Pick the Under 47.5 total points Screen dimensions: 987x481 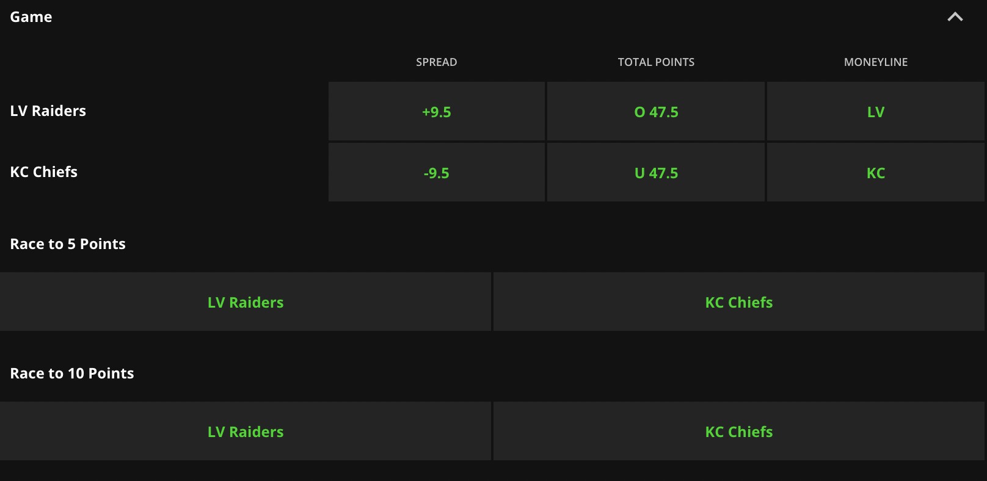tap(656, 173)
